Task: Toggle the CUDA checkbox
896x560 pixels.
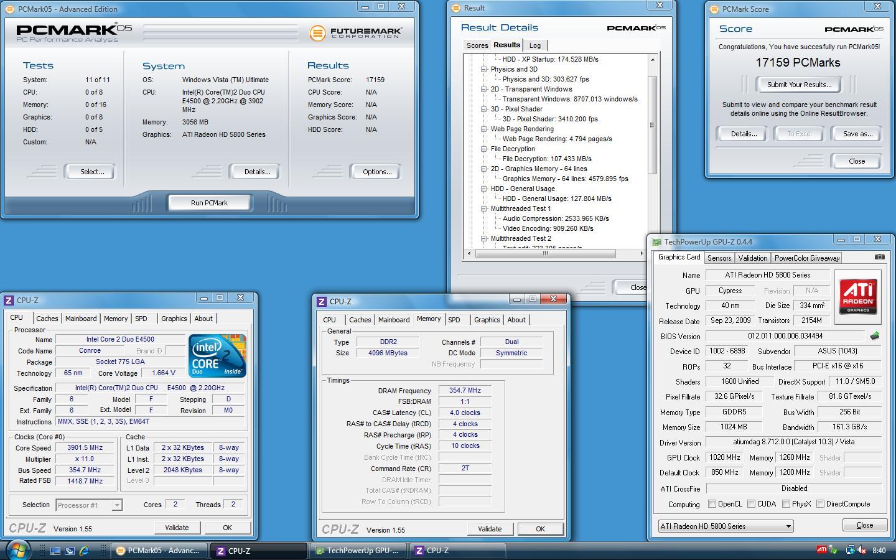Action: pos(752,504)
